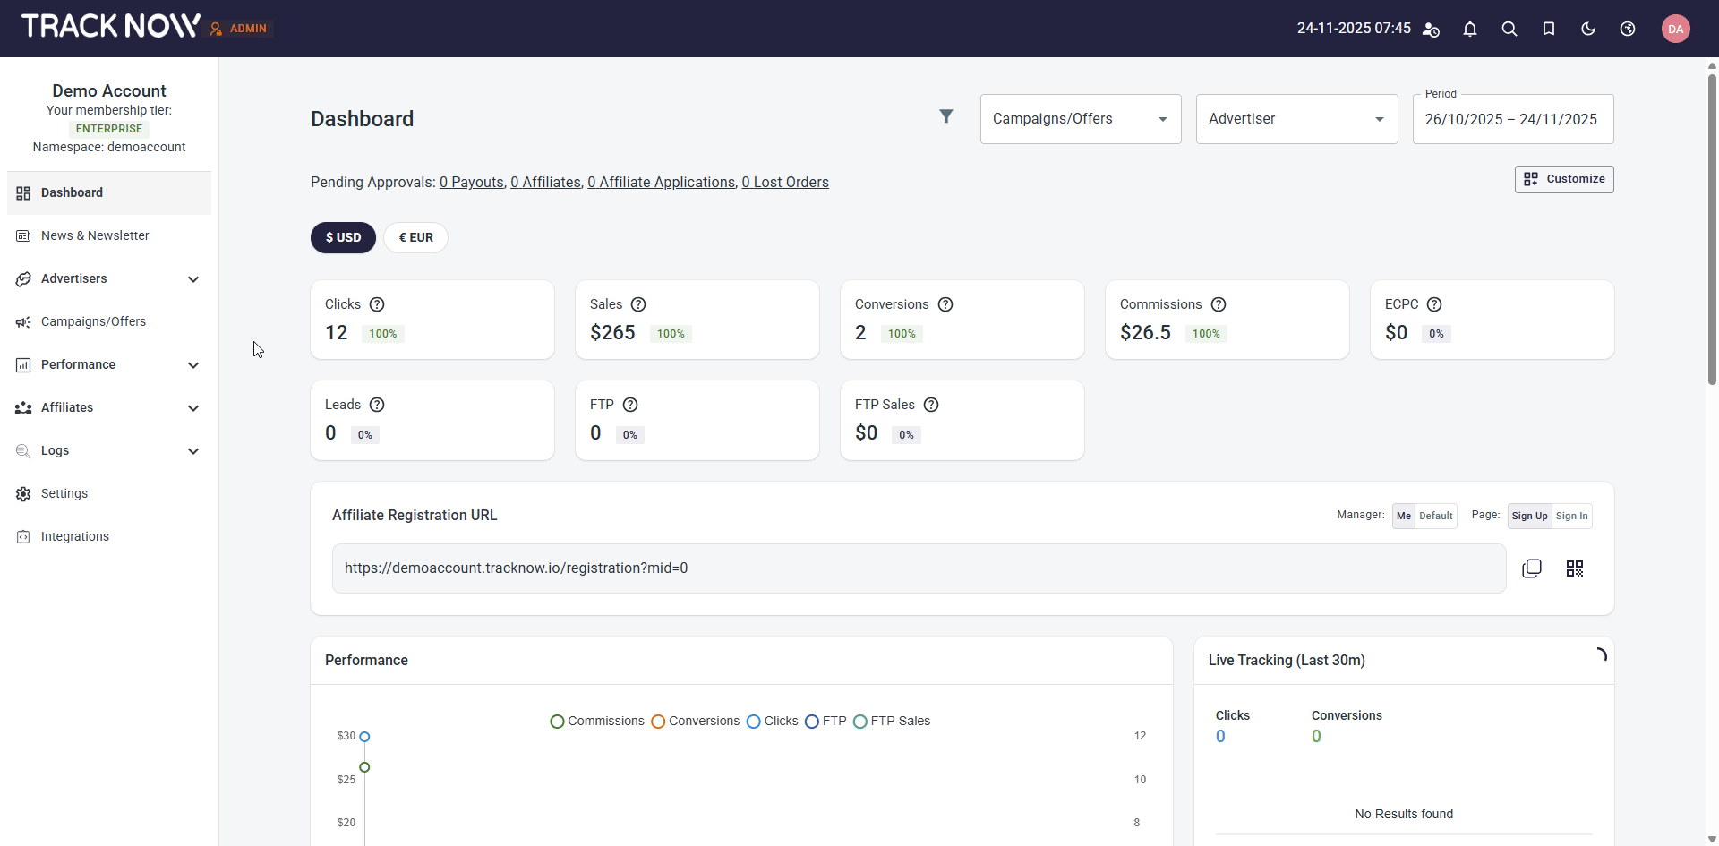
Task: Open the 0 Lost Orders link
Action: point(784,183)
